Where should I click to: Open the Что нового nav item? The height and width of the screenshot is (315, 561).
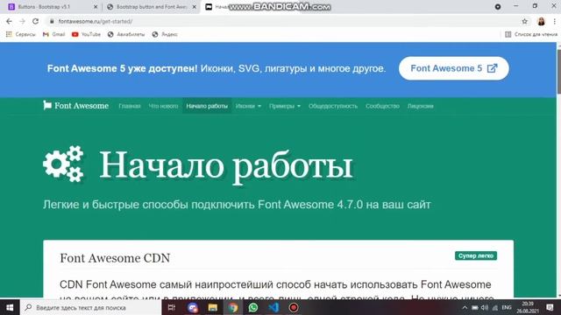[163, 106]
